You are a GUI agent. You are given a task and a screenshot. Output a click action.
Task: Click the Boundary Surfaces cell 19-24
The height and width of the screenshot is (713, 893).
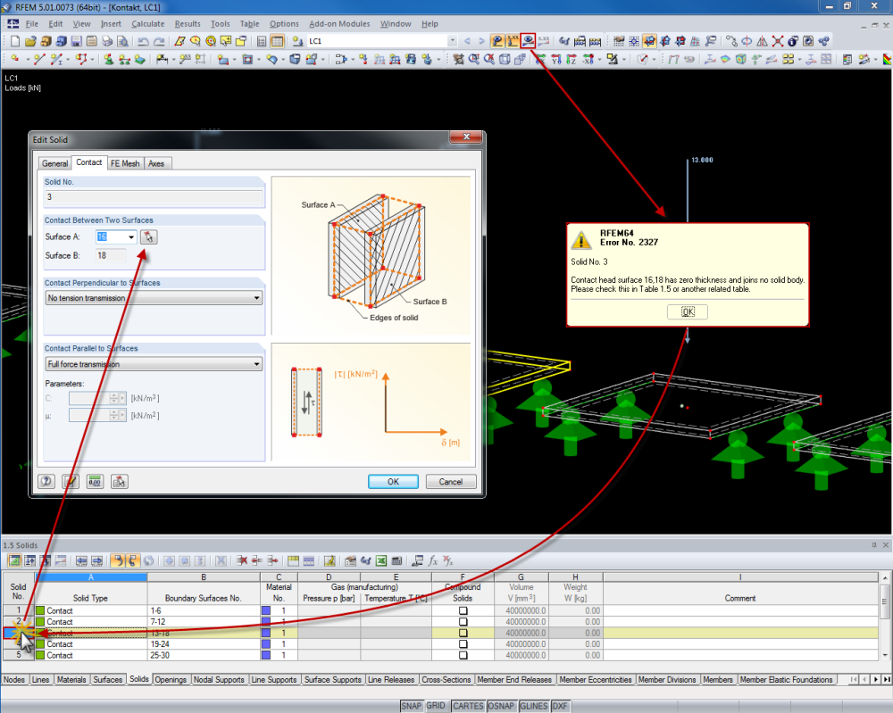tap(204, 644)
